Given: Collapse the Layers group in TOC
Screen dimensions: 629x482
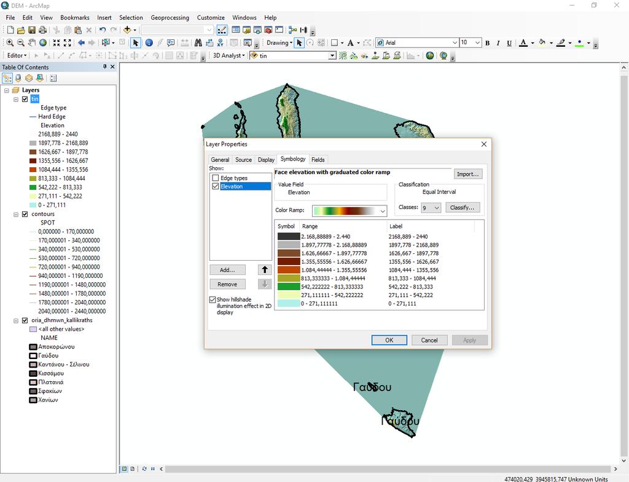Looking at the screenshot, I should pyautogui.click(x=6, y=90).
